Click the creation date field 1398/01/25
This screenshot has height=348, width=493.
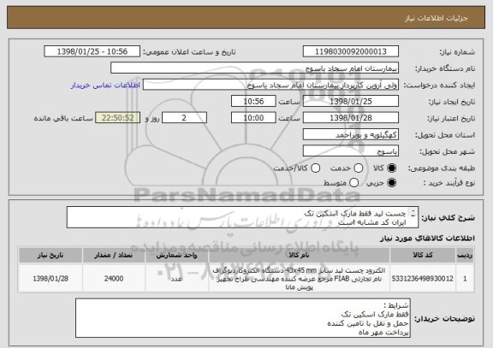(x=351, y=101)
